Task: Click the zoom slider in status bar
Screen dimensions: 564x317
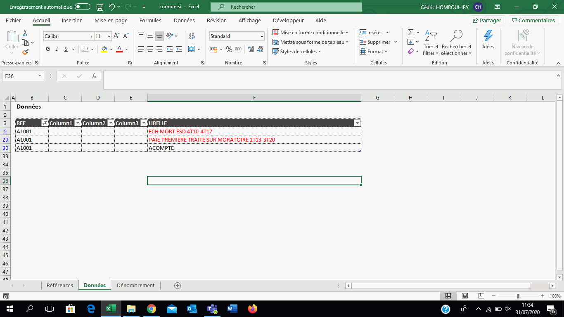Action: pyautogui.click(x=518, y=296)
